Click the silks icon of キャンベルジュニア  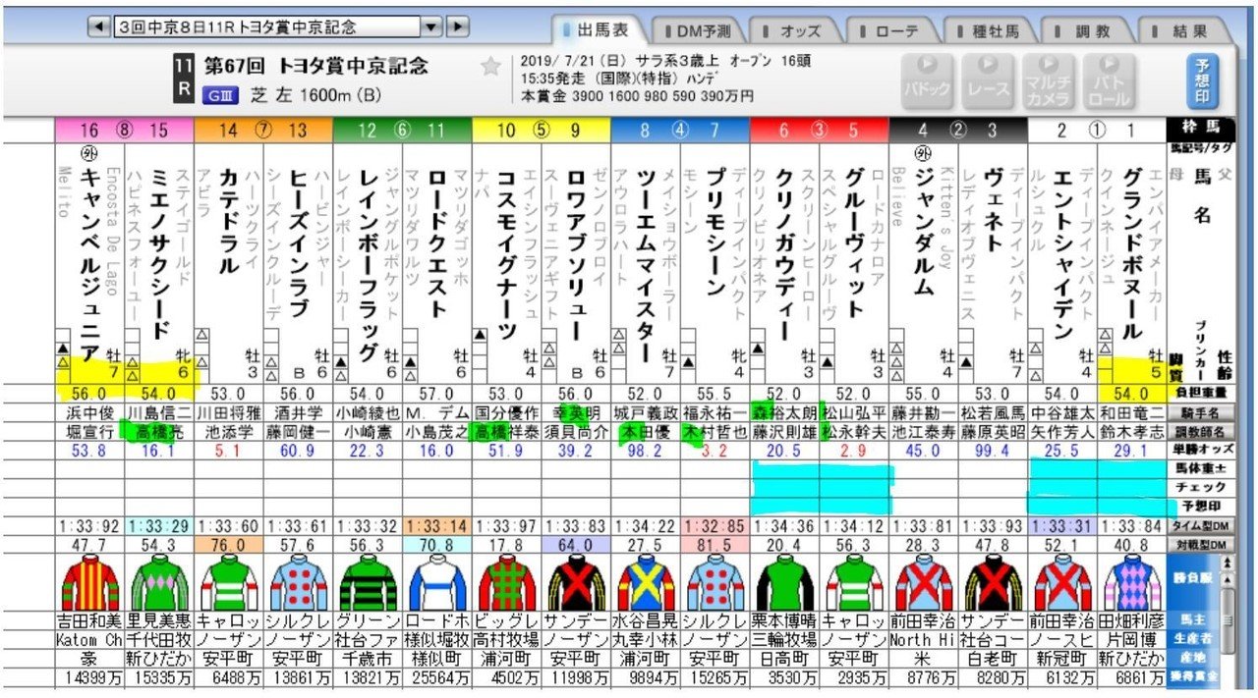click(x=89, y=582)
